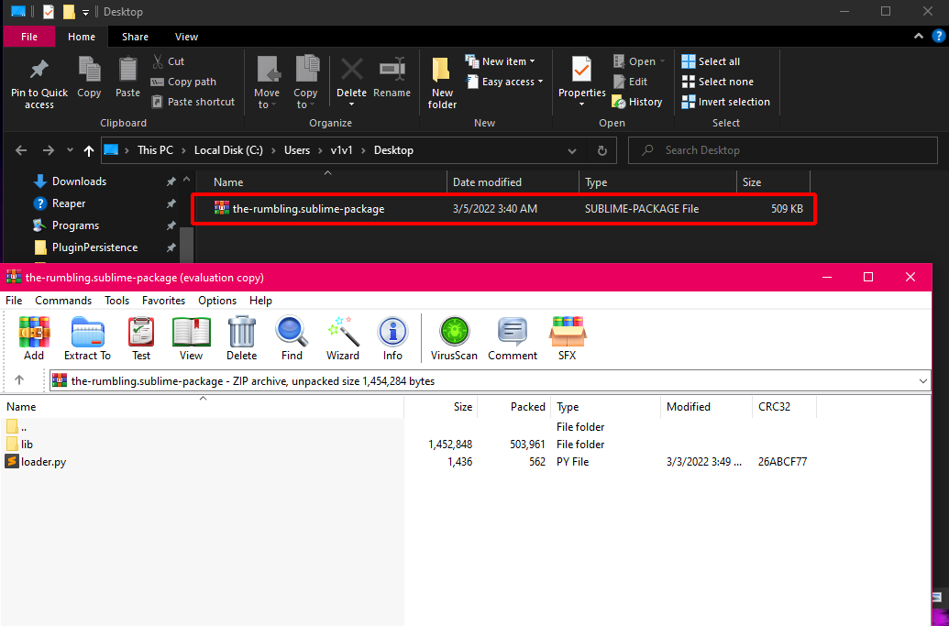Click the Copy button in Explorer ribbon
Viewport: 949px width, 626px height.
89,77
